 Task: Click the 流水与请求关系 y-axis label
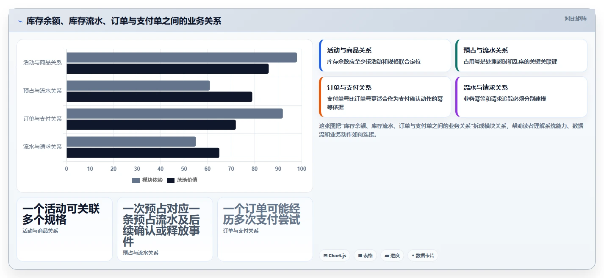point(42,147)
